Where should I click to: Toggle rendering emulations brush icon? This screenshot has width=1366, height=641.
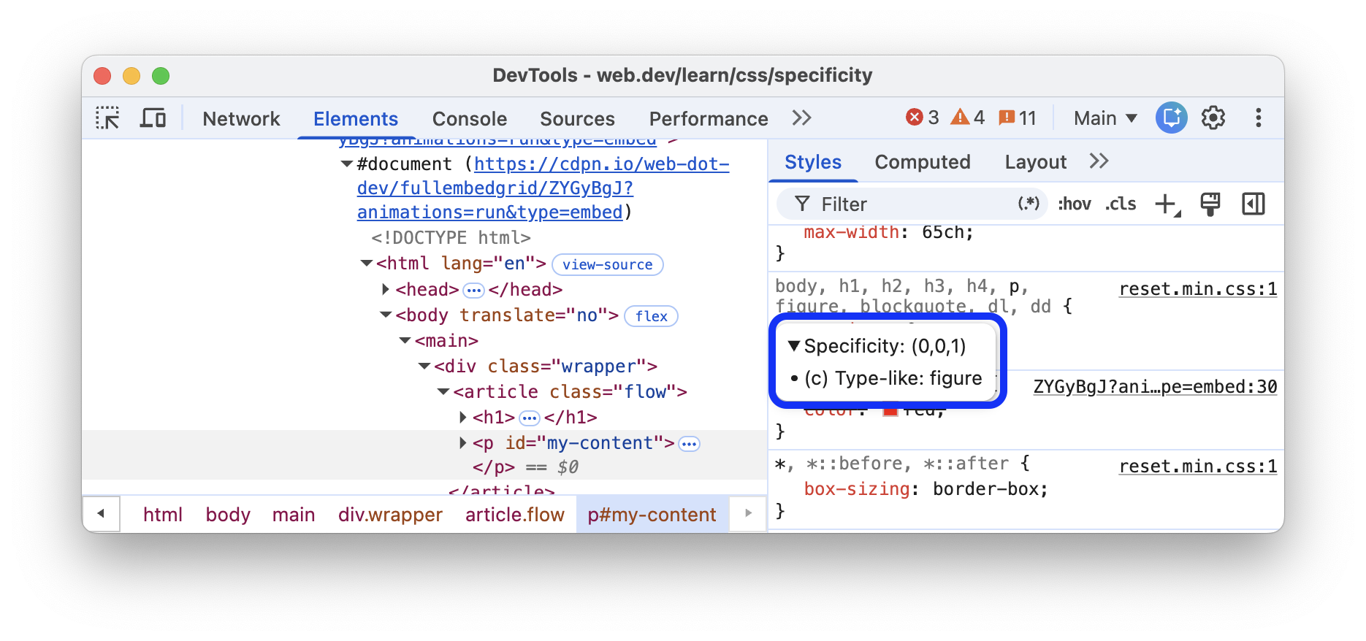[x=1210, y=204]
